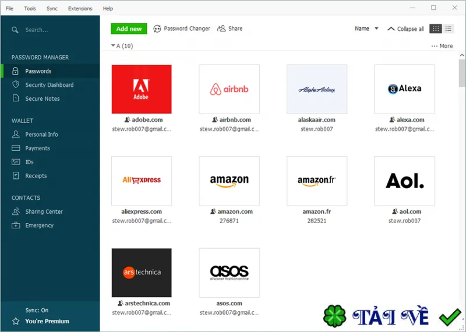This screenshot has width=466, height=332.
Task: Open the Help menu
Action: [108, 8]
